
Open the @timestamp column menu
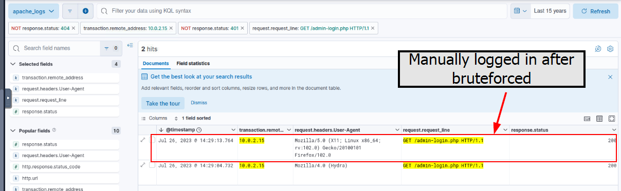point(233,130)
